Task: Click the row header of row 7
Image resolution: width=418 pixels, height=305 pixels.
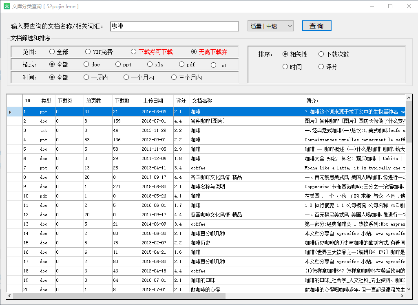Action: click(14, 168)
